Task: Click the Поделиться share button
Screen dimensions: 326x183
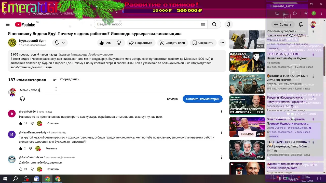Action: point(141,43)
